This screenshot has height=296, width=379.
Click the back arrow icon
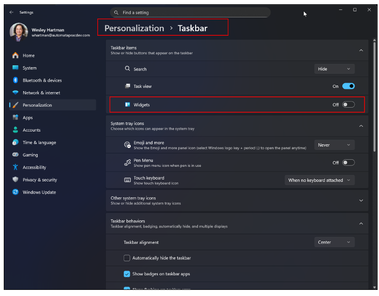click(11, 12)
